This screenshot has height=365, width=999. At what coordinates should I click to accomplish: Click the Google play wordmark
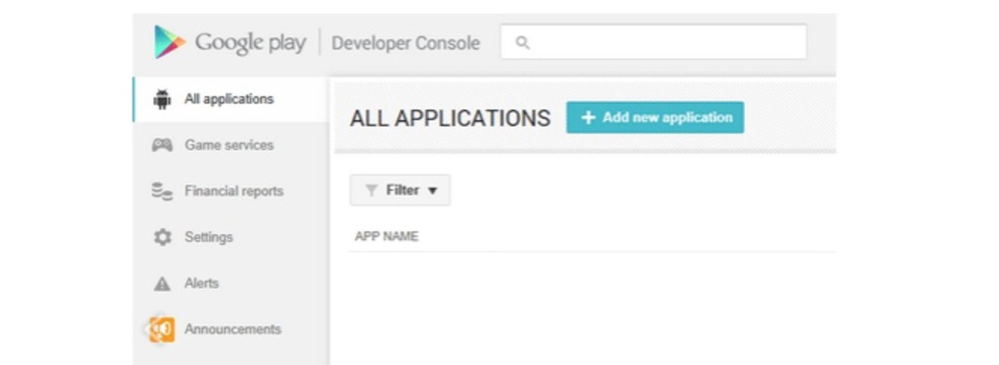click(x=251, y=43)
